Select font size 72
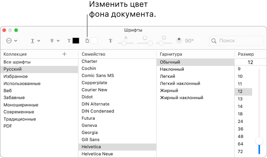 pyautogui.click(x=243, y=151)
